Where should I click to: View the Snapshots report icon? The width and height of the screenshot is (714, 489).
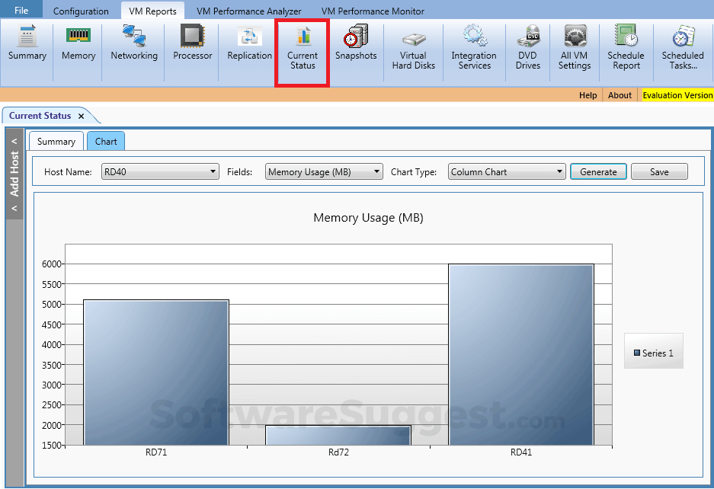pyautogui.click(x=355, y=47)
